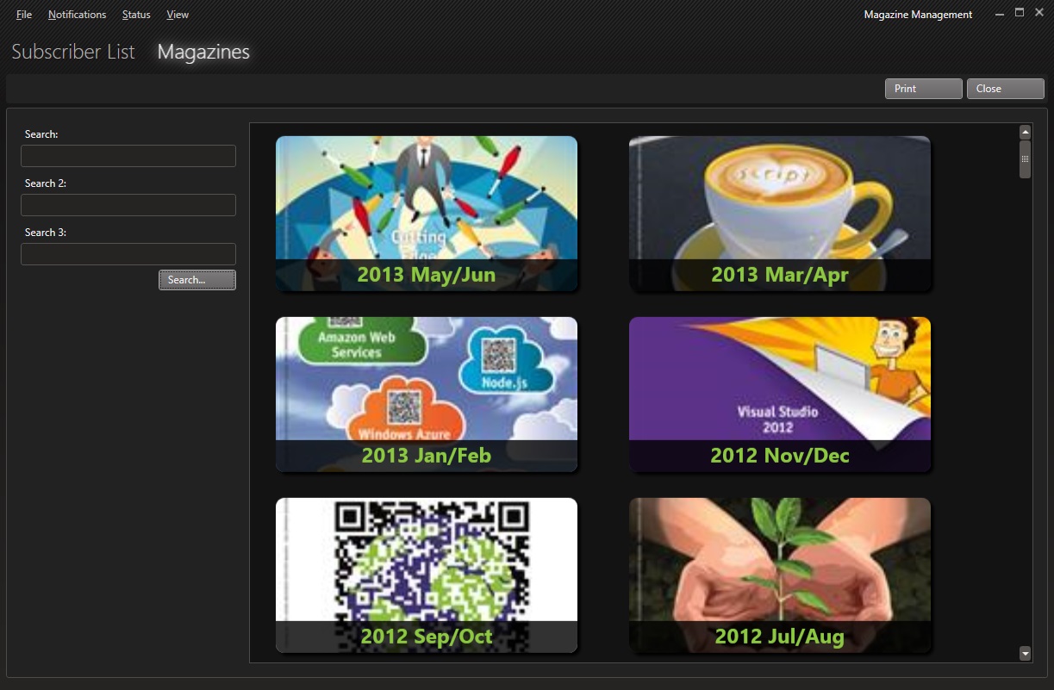Click the Close button in toolbar
1054x690 pixels.
1005,89
